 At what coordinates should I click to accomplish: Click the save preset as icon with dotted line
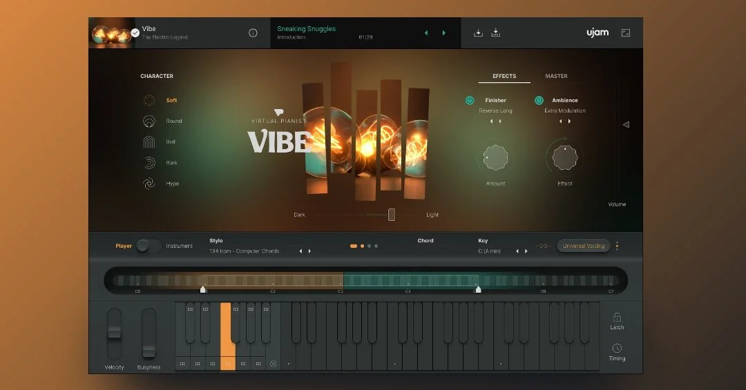496,33
